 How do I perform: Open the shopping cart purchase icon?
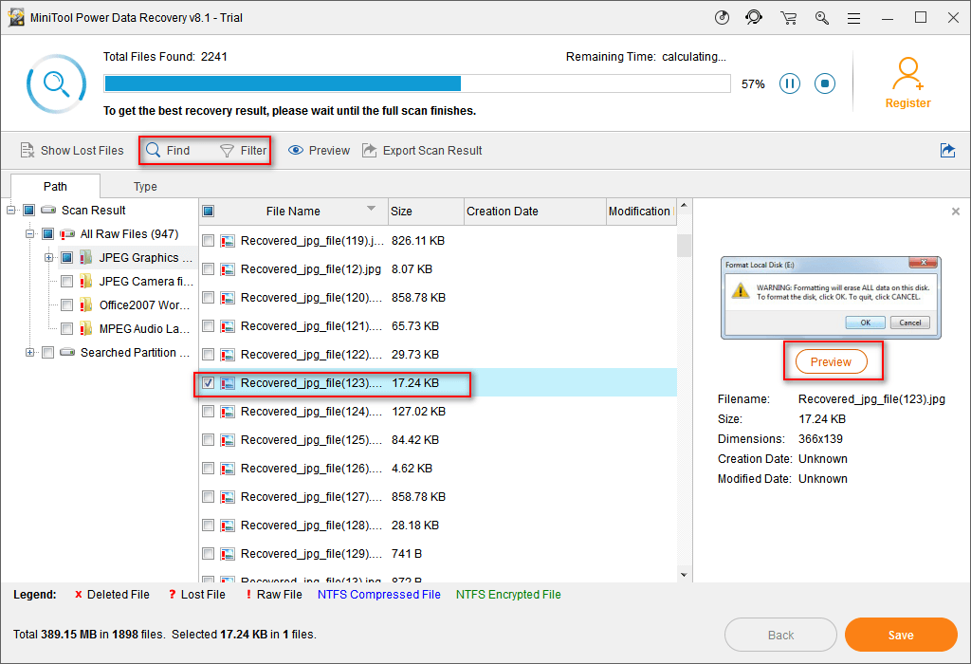pos(788,18)
